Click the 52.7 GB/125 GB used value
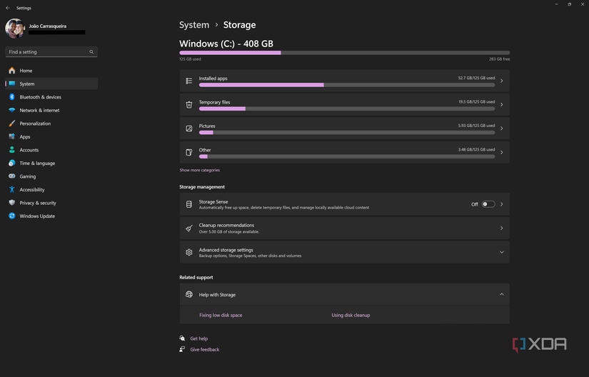This screenshot has width=589, height=377. (x=476, y=78)
